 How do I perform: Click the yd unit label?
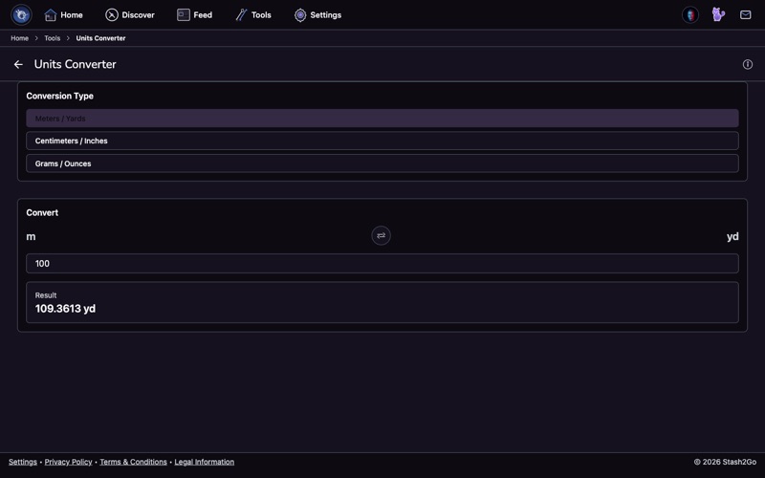[x=732, y=236]
